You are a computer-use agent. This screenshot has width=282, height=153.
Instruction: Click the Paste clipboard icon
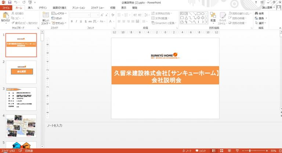[x=6, y=15]
